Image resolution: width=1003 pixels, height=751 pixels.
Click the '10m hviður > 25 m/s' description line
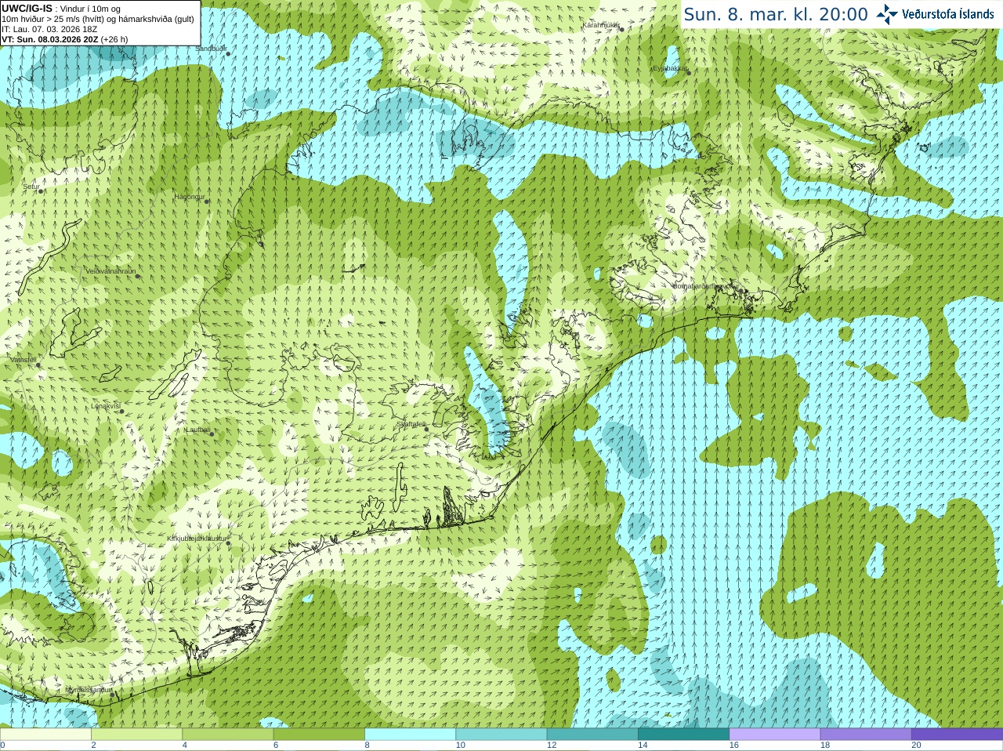click(98, 19)
